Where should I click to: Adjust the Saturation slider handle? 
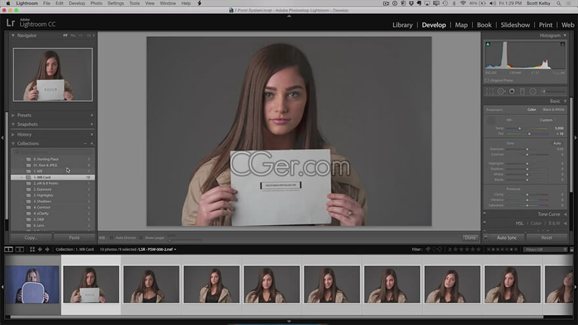527,206
